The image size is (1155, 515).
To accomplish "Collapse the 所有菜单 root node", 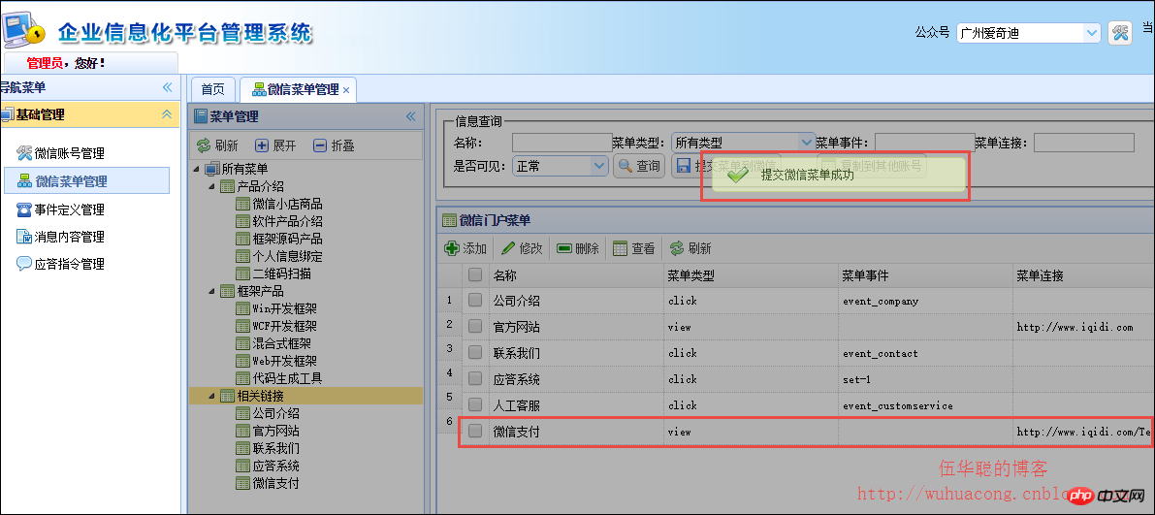I will [x=197, y=170].
